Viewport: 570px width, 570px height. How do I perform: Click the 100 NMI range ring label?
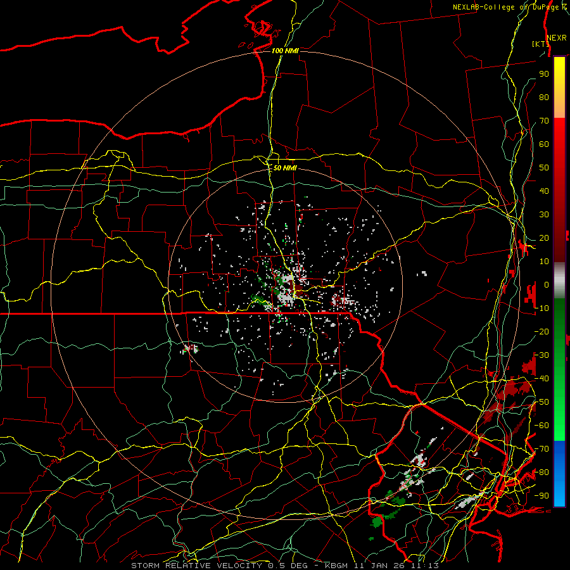coord(285,51)
